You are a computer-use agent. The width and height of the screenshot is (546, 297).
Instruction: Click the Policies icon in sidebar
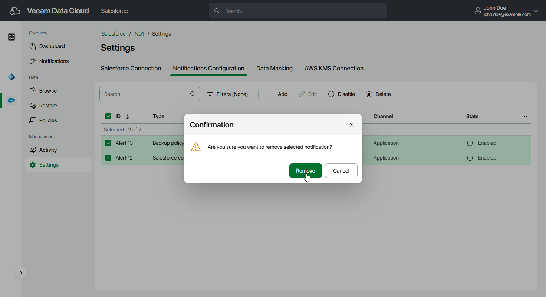[x=33, y=120]
